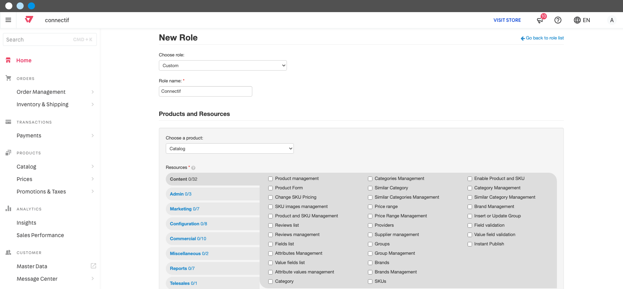
Task: Open the user avatar A icon
Action: point(612,20)
